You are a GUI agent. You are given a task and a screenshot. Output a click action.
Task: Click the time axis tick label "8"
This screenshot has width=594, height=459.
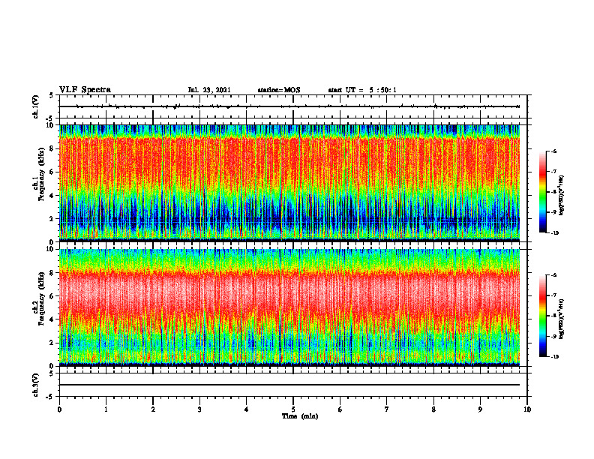(x=433, y=409)
